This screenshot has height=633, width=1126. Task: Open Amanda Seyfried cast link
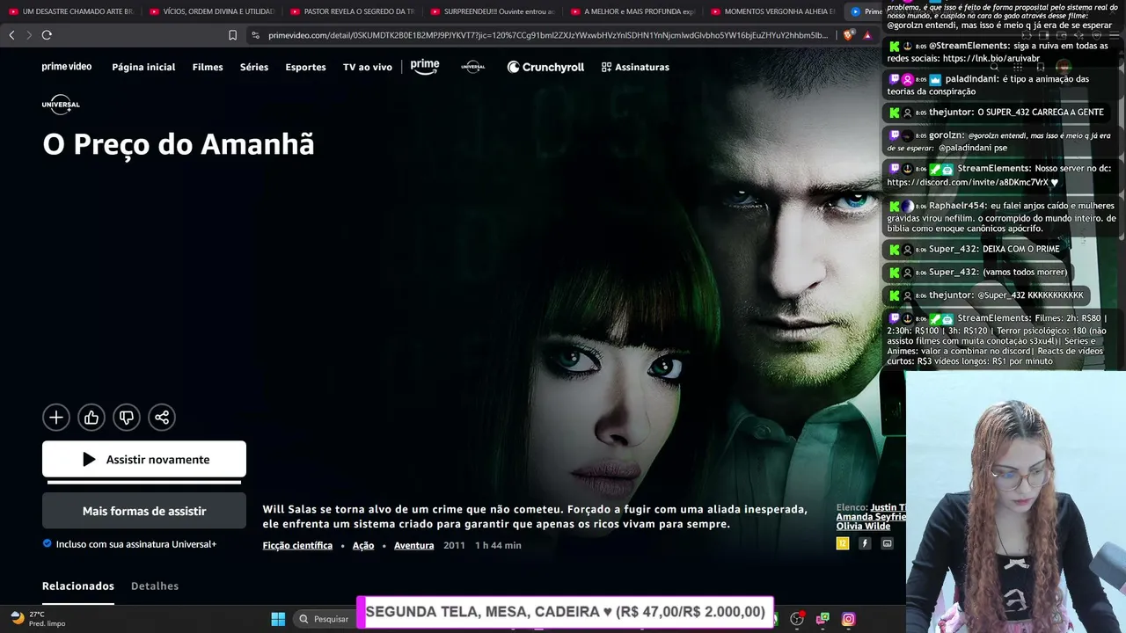pyautogui.click(x=871, y=517)
